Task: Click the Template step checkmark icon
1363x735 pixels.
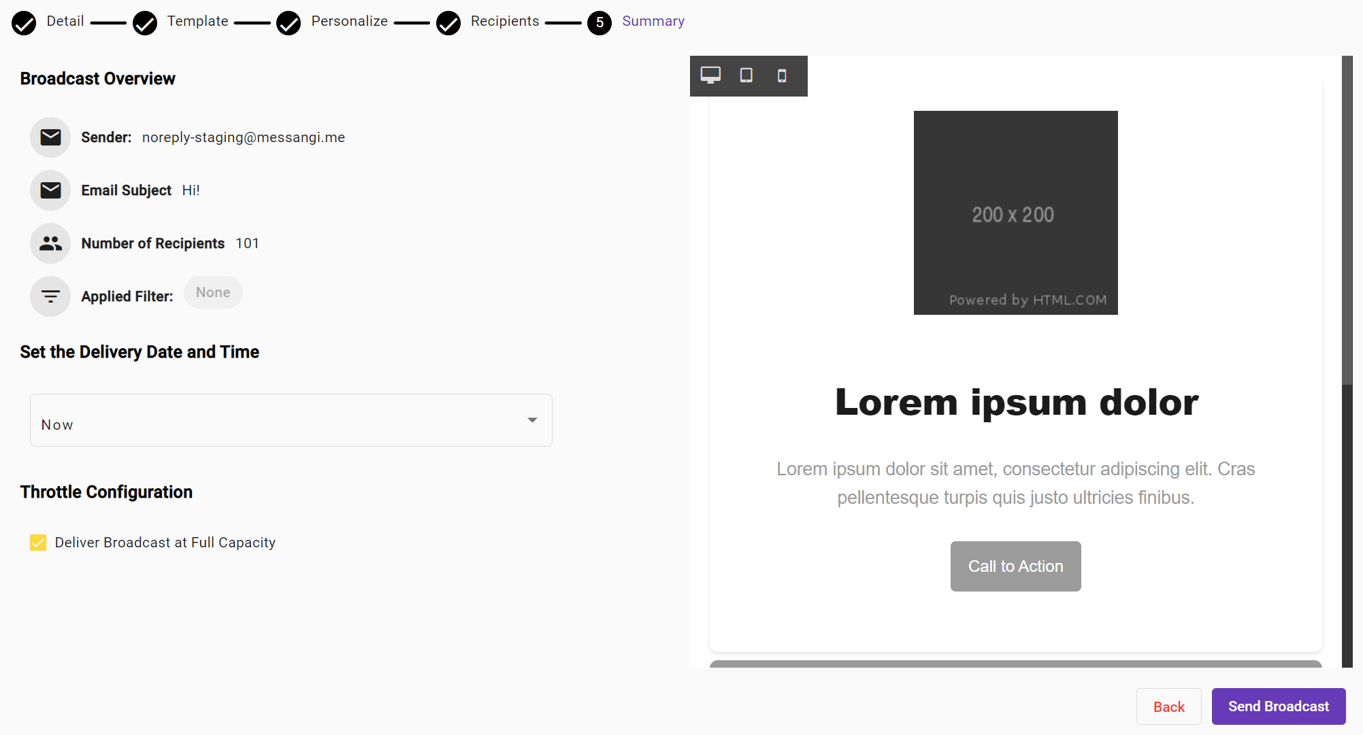Action: [145, 23]
